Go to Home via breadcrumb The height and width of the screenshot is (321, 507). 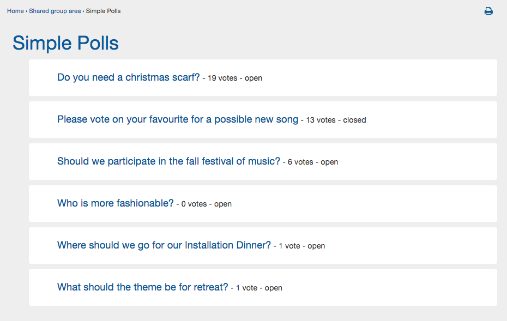pos(15,11)
